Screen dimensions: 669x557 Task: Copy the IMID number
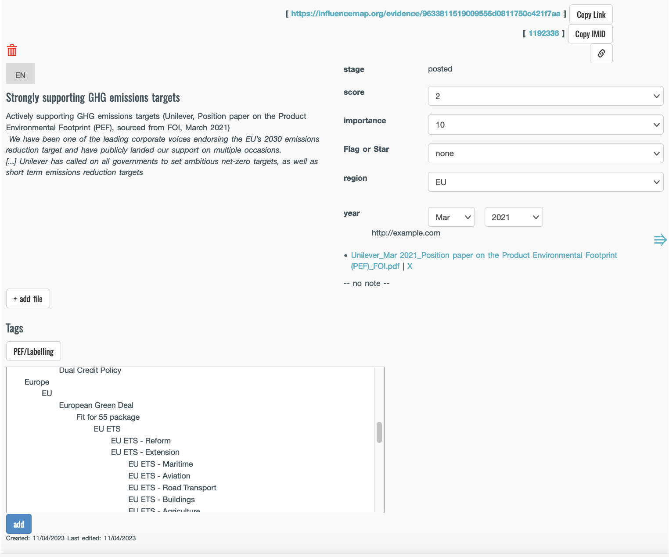click(590, 34)
